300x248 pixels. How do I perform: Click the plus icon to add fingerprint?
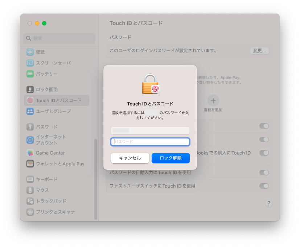pyautogui.click(x=213, y=100)
